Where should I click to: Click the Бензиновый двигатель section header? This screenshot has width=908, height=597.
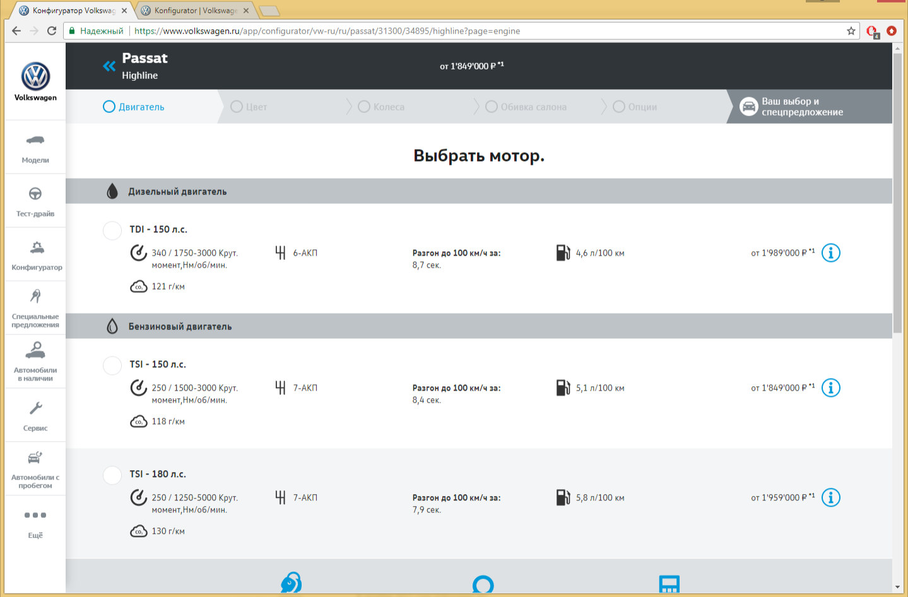[x=479, y=326]
